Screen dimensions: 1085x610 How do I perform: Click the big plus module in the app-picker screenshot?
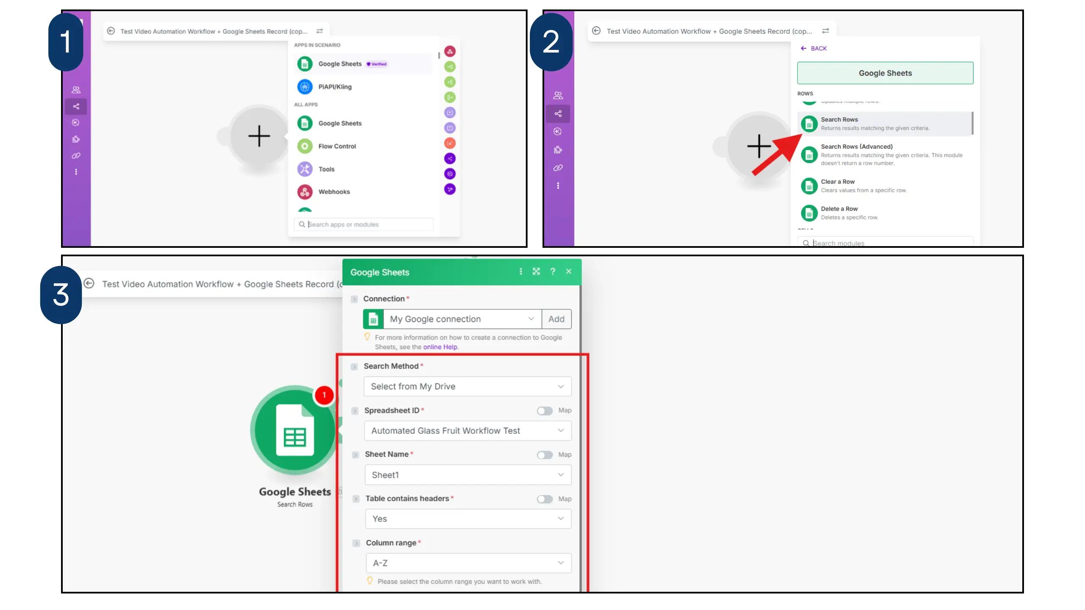[259, 136]
